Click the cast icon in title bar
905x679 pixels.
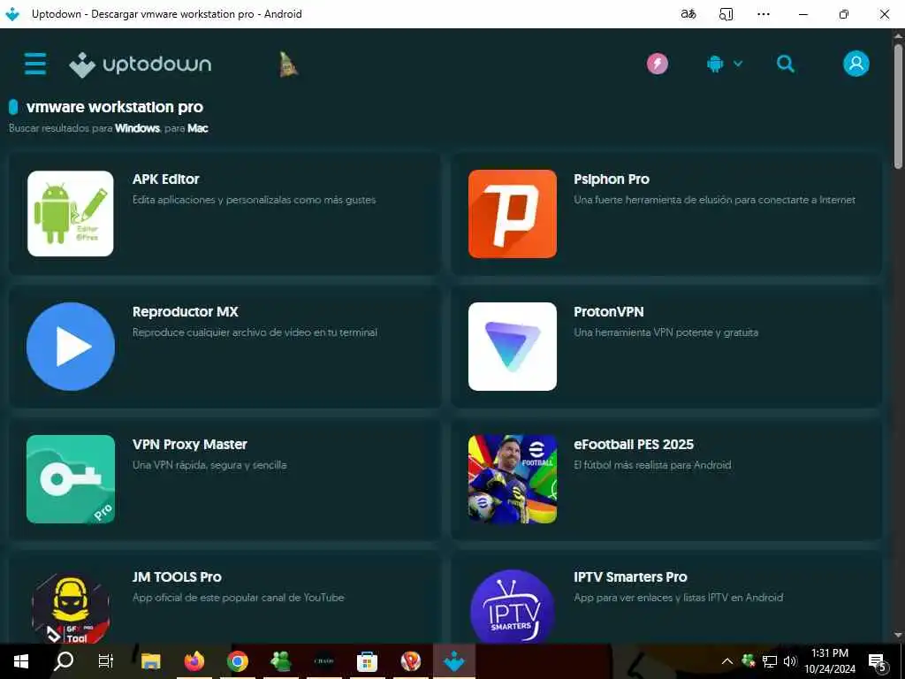pos(726,14)
